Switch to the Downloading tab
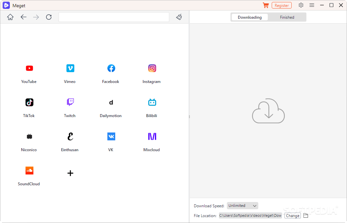This screenshot has height=223, width=347. tap(250, 17)
